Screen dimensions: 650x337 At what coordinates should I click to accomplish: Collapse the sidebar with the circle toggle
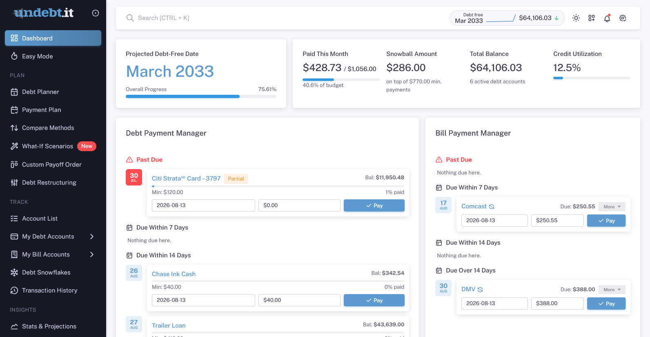click(x=96, y=13)
